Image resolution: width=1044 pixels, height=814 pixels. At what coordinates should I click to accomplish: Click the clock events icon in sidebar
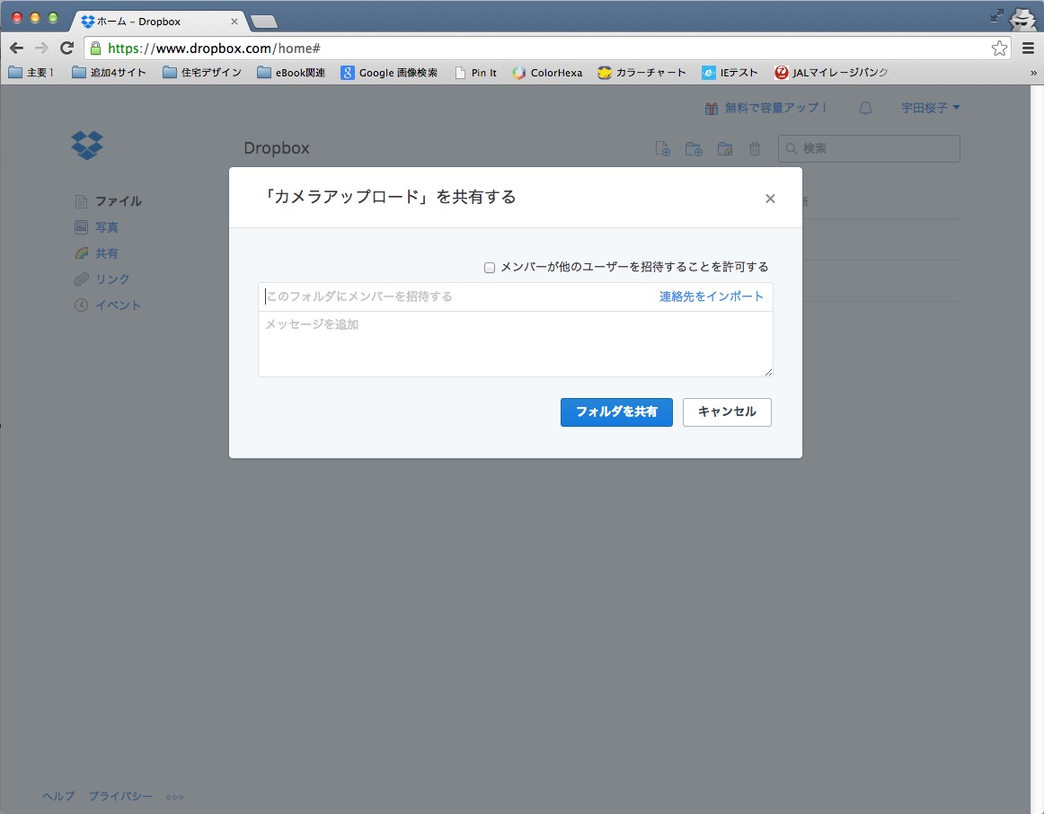81,305
